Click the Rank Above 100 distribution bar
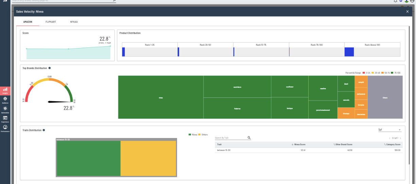416x184 pixels. [349, 52]
